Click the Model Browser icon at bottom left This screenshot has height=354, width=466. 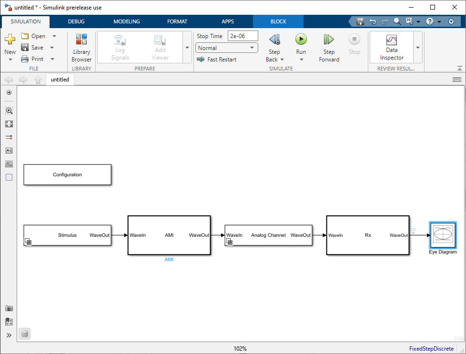pos(9,322)
